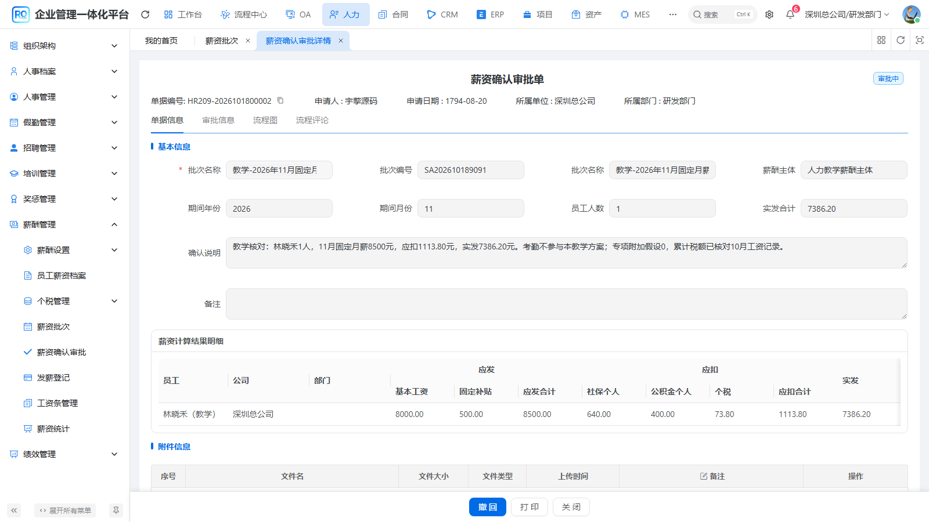Switch to the 流程图 tab
The height and width of the screenshot is (522, 929).
pos(265,120)
